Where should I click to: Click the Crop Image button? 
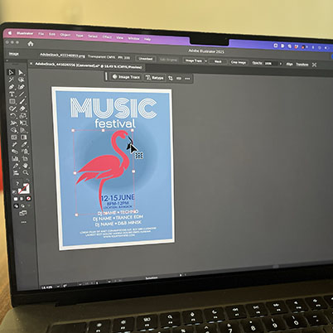tap(239, 62)
